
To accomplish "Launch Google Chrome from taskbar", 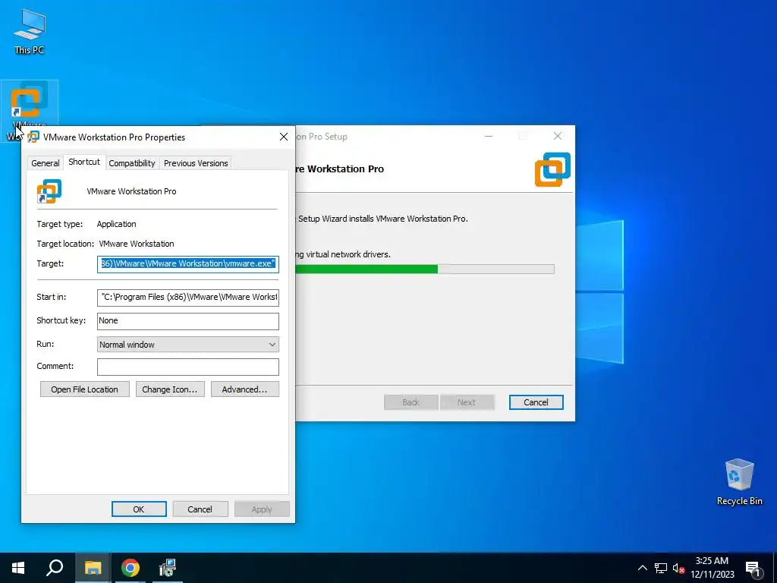I will point(131,568).
